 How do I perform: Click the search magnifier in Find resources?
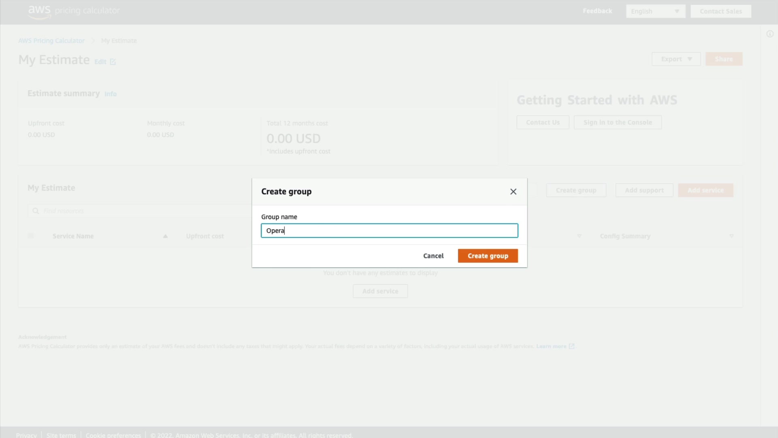[36, 211]
